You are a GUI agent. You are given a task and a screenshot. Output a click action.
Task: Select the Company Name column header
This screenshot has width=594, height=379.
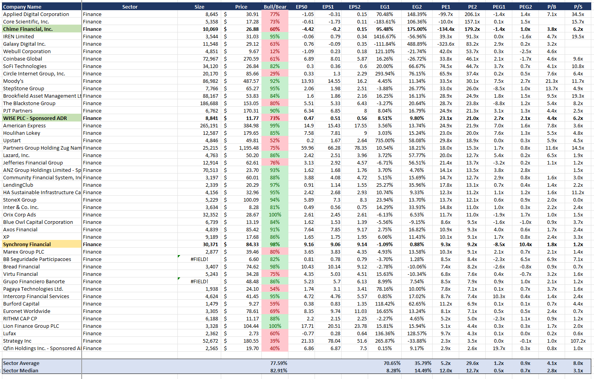click(x=41, y=7)
